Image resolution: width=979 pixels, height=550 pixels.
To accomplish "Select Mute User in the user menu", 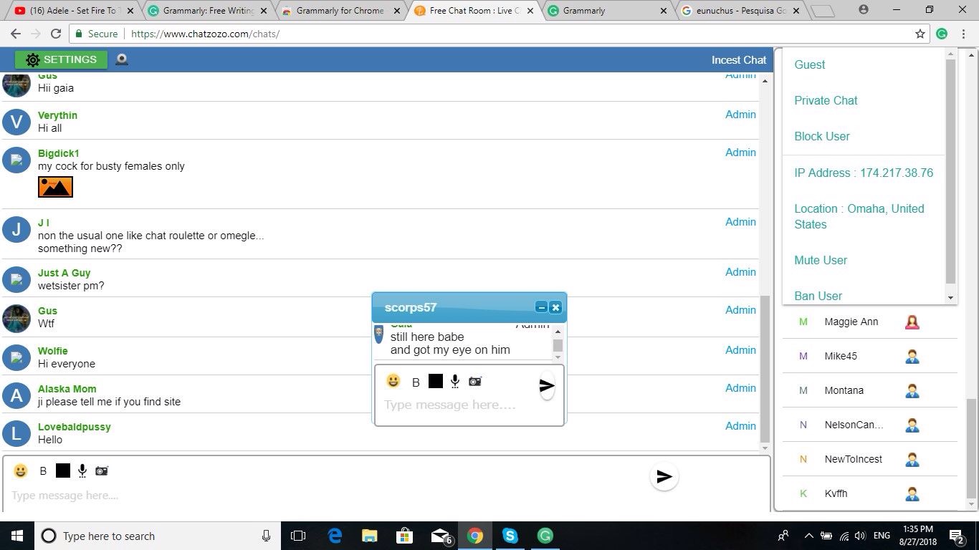I will [821, 260].
